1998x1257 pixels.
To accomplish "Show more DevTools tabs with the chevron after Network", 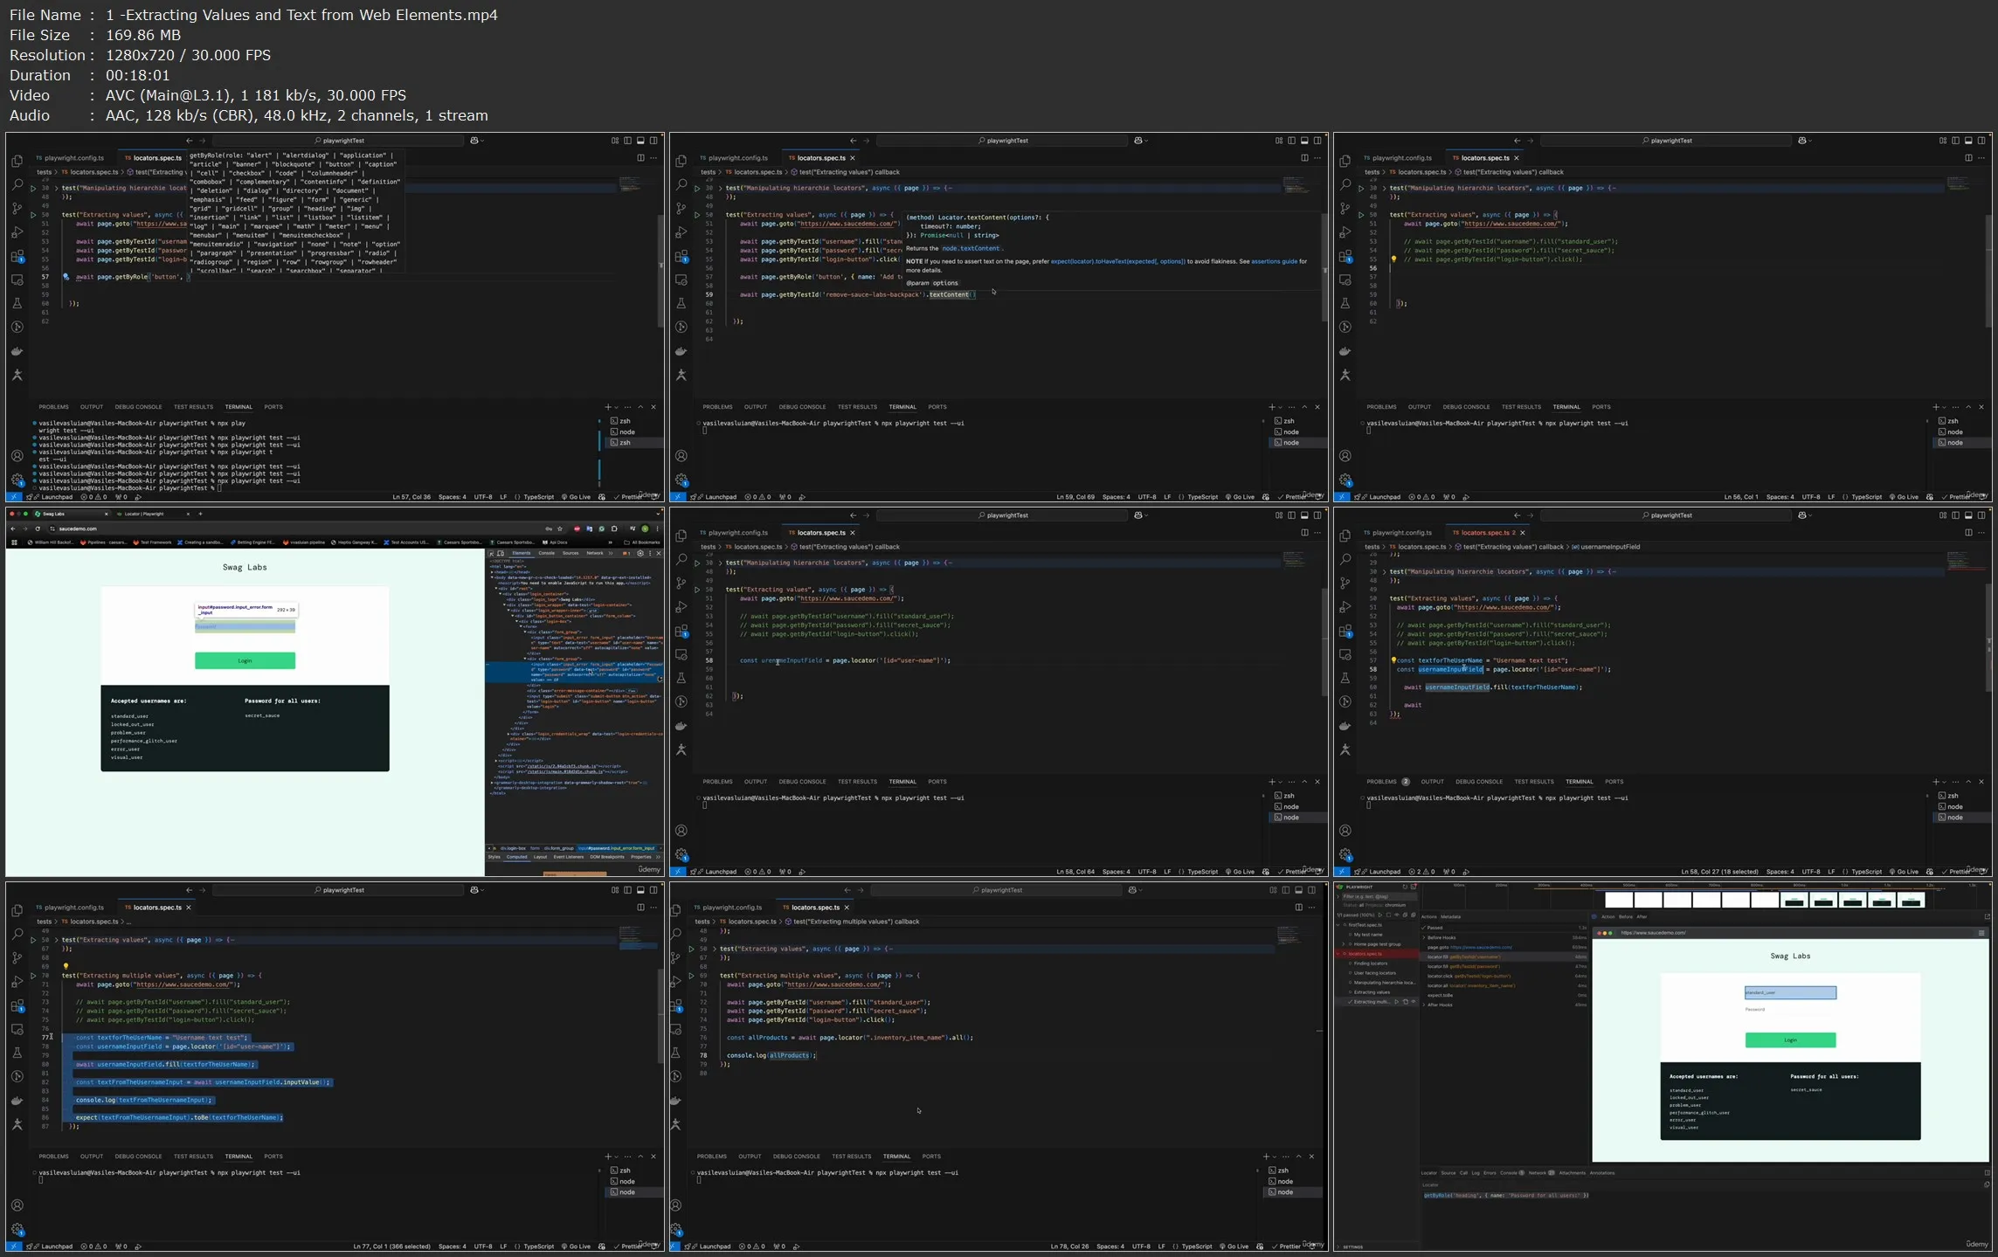I will tap(612, 553).
